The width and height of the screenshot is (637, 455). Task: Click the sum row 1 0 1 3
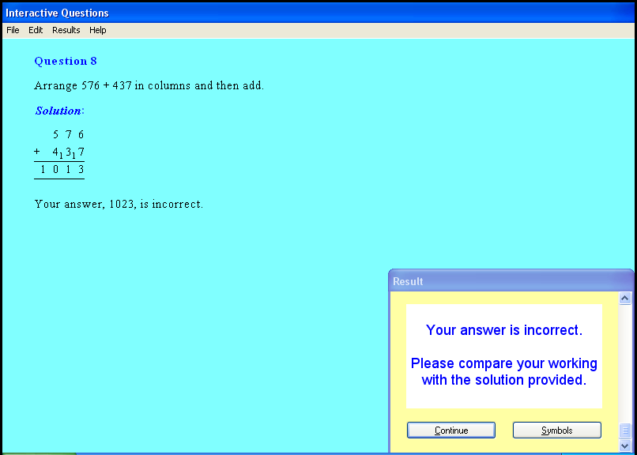click(62, 170)
